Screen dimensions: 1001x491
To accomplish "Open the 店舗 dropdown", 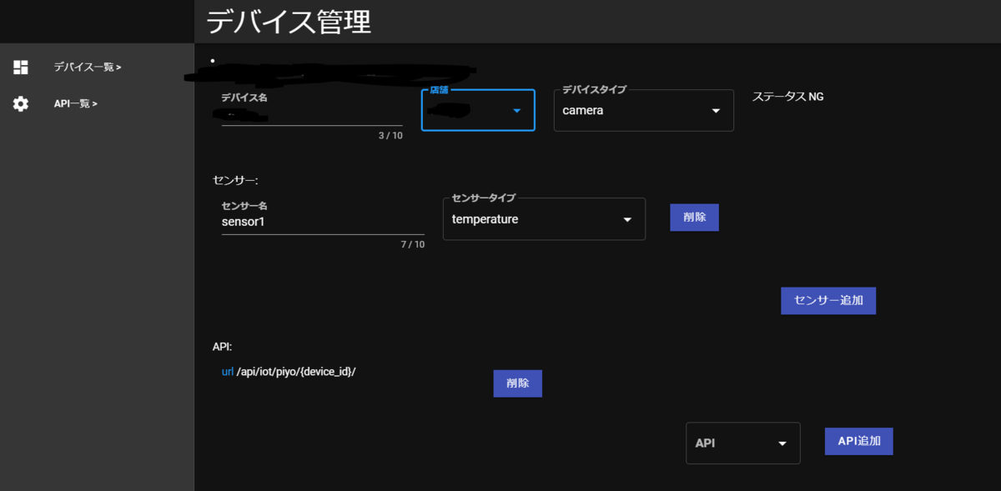I will coord(478,110).
